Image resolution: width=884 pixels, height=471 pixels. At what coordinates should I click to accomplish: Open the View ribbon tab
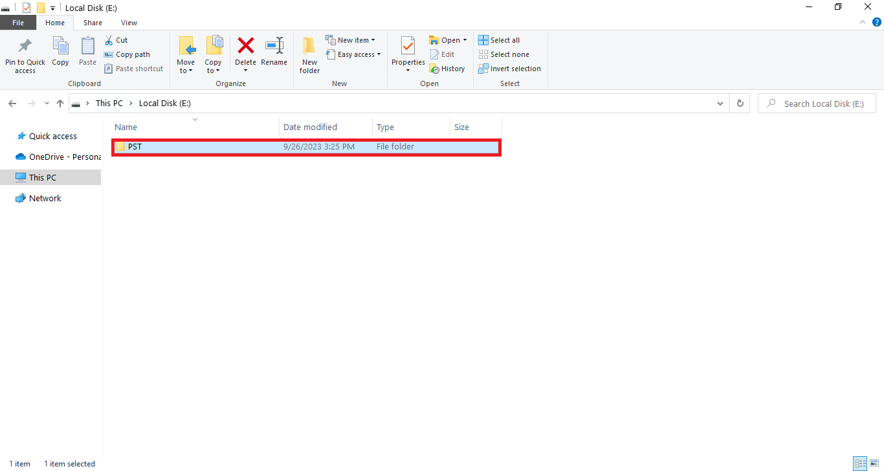coord(129,23)
